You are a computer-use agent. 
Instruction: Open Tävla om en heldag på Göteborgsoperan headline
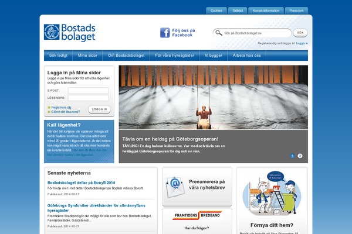click(x=170, y=139)
